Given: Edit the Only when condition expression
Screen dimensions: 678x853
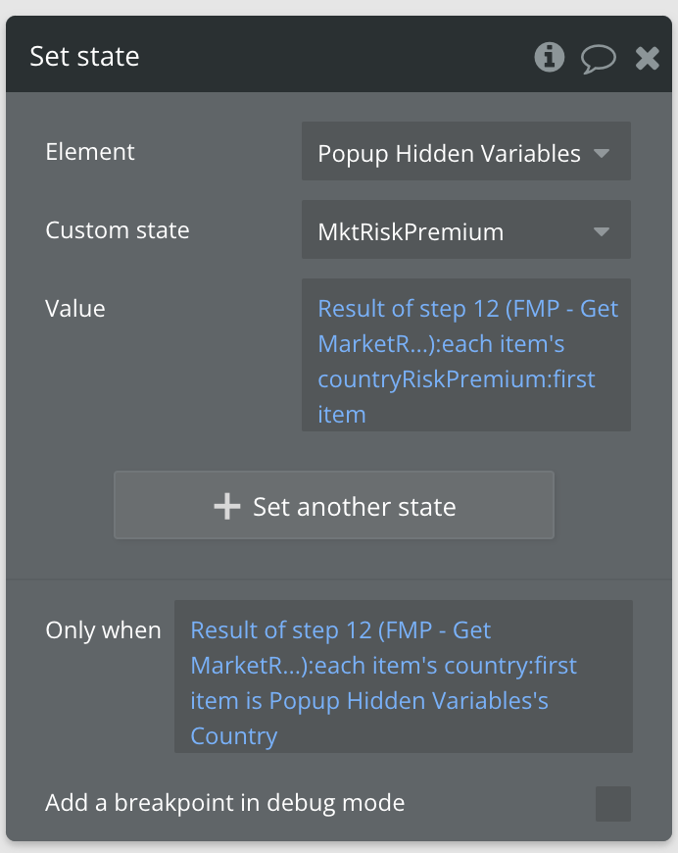Looking at the screenshot, I should (x=403, y=677).
